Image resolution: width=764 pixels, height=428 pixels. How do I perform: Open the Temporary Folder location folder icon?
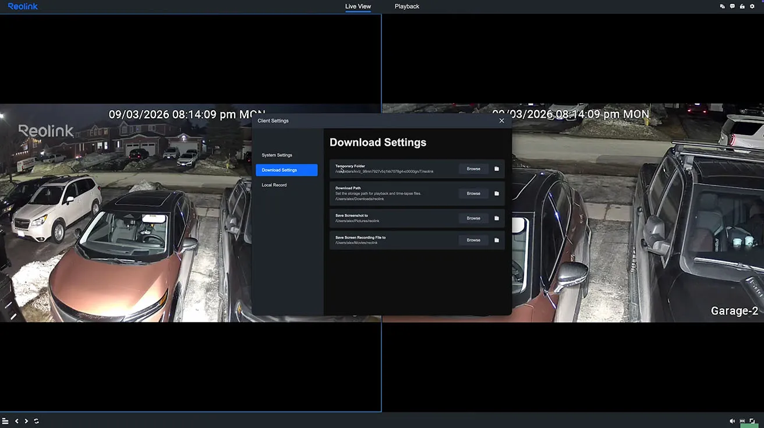[497, 169]
